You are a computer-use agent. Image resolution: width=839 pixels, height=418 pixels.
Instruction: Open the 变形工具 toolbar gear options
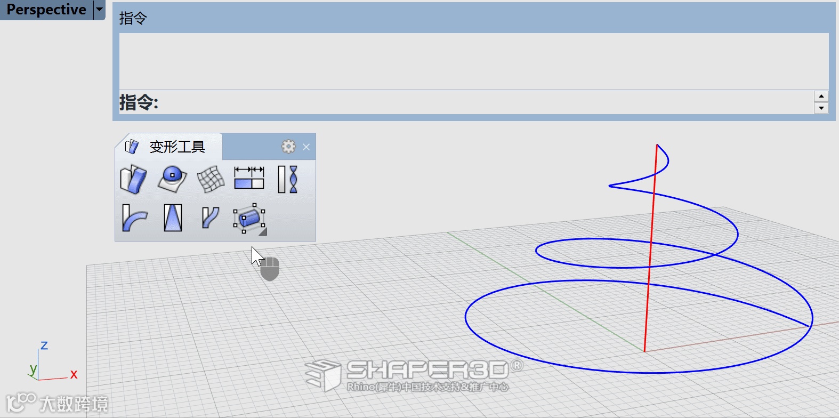[x=288, y=147]
